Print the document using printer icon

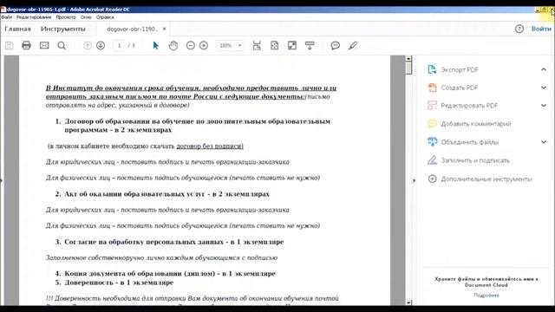point(26,45)
